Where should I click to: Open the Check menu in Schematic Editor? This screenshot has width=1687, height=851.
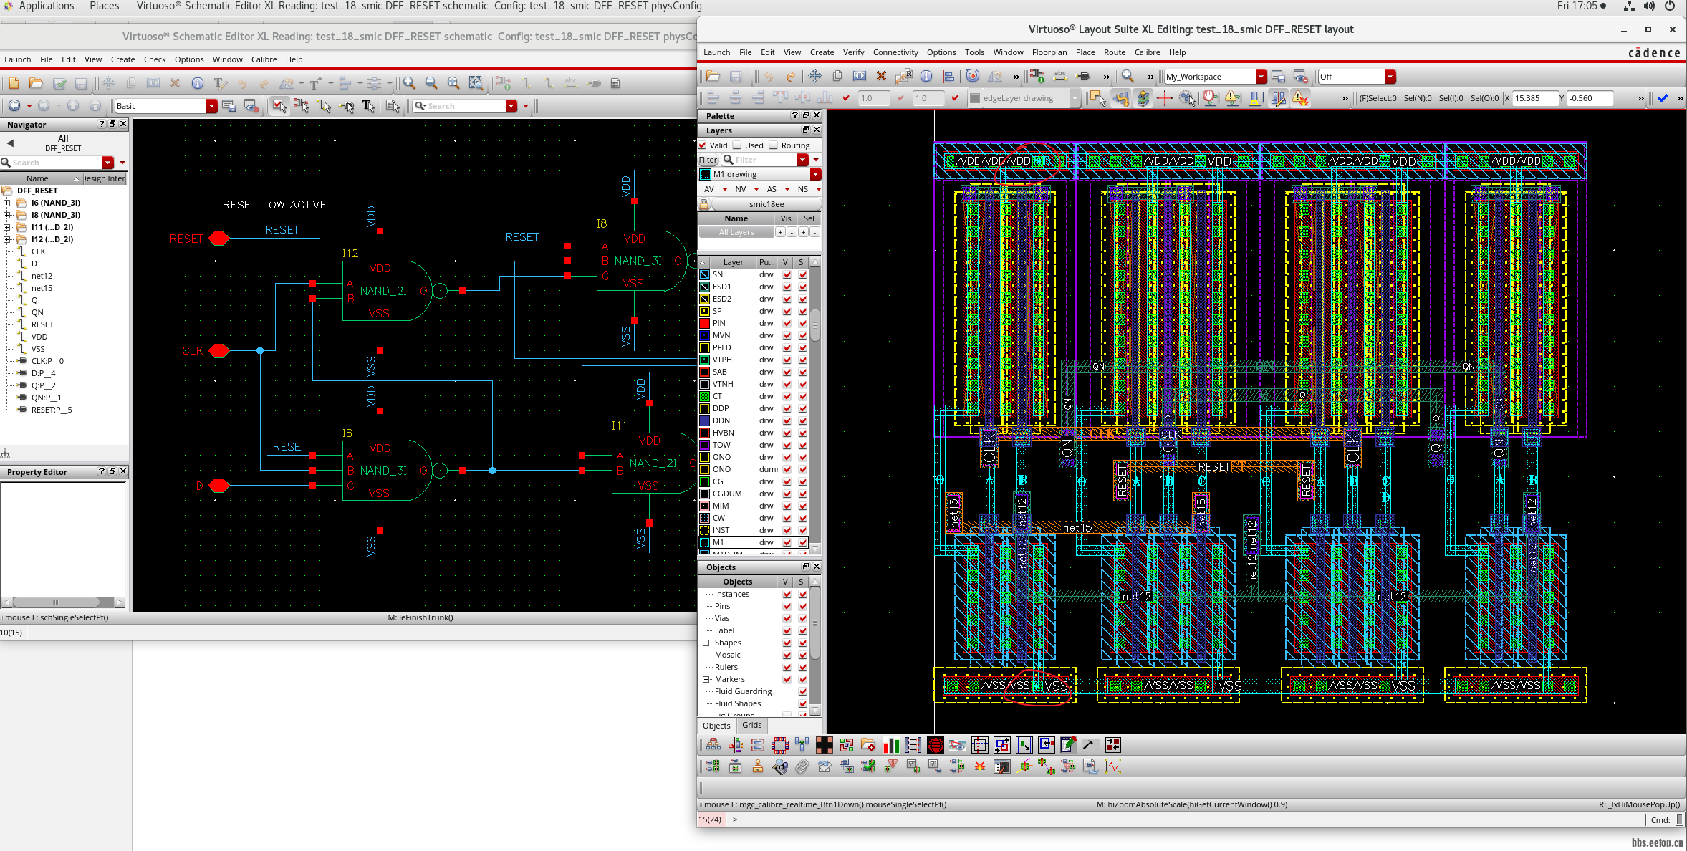155,59
